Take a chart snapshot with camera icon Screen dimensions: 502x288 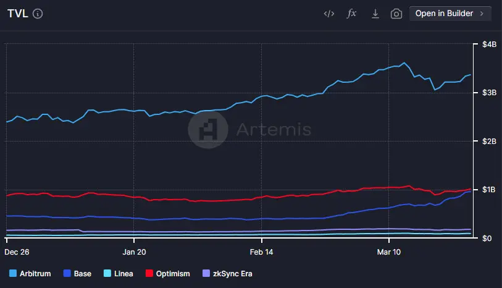396,14
